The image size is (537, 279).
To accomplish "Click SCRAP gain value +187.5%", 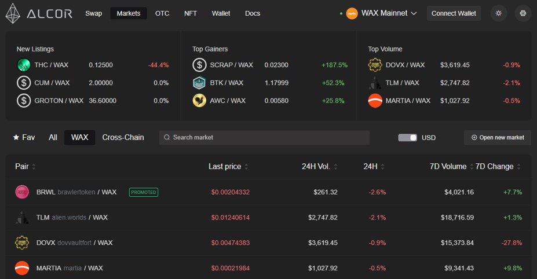I will (335, 65).
